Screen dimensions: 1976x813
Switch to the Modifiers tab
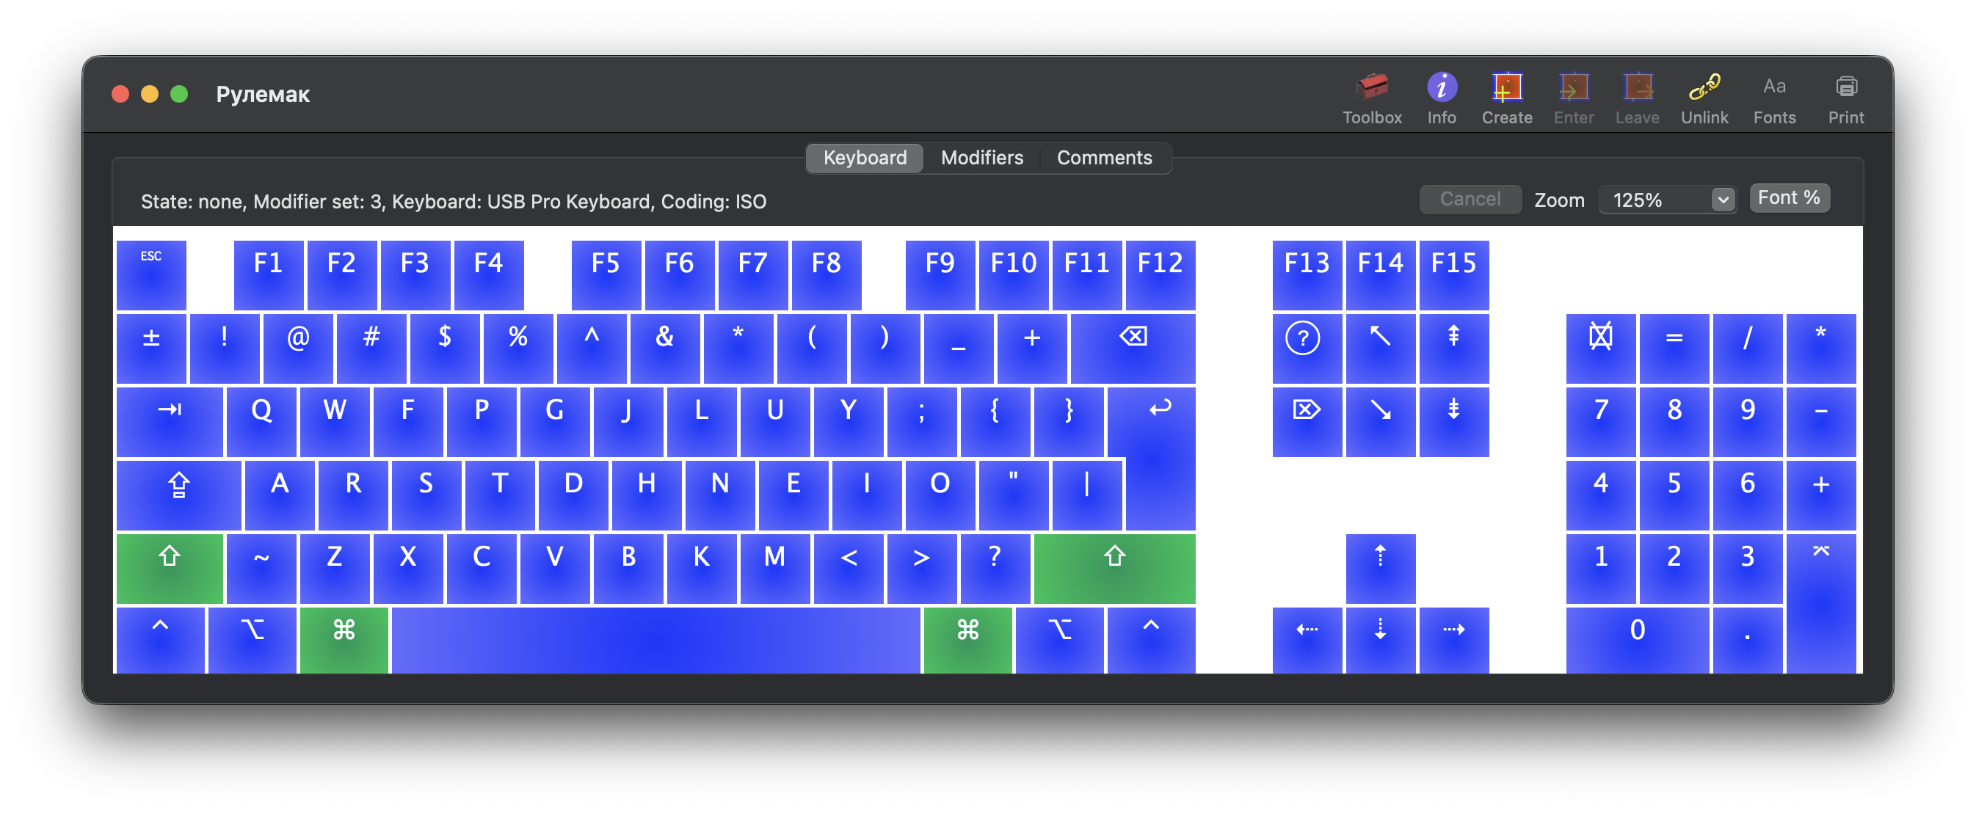click(x=981, y=158)
